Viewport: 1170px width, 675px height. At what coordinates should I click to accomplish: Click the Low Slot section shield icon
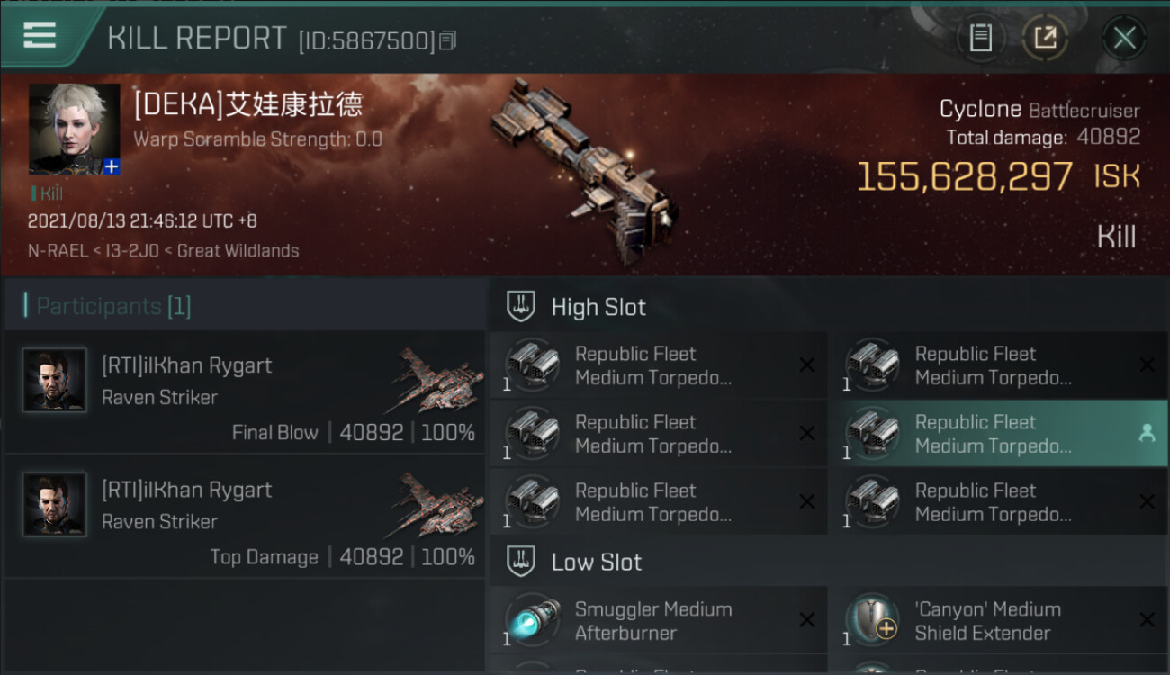[x=521, y=562]
